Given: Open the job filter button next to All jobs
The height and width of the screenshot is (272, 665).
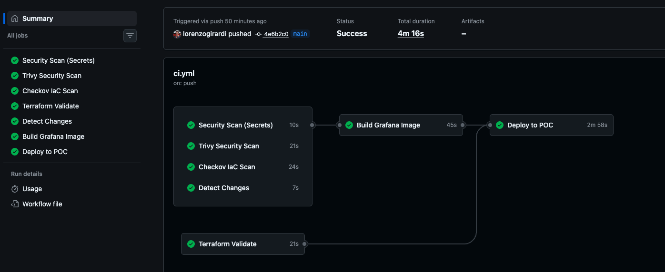Looking at the screenshot, I should [x=130, y=36].
